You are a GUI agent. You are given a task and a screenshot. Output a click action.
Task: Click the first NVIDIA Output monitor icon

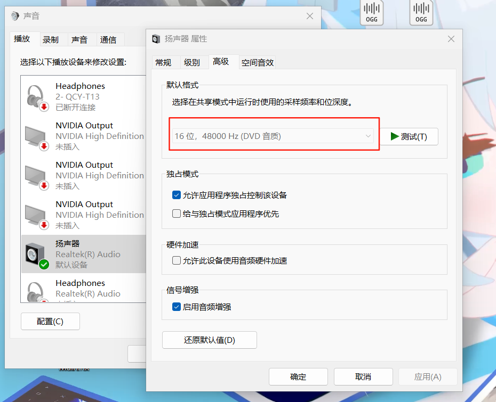point(36,137)
